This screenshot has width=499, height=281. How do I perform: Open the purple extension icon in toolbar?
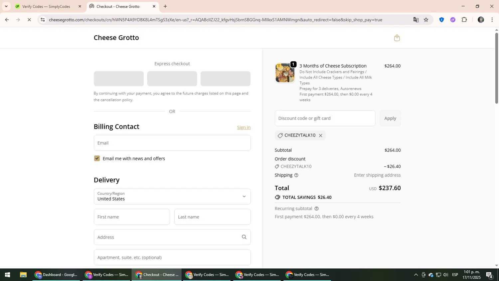453,20
